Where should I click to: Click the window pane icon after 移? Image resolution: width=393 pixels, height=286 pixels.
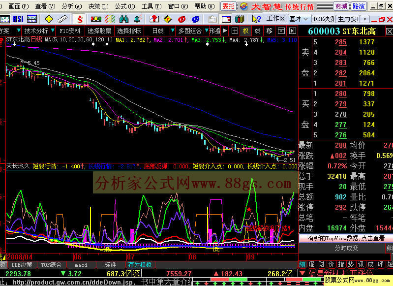(281, 31)
